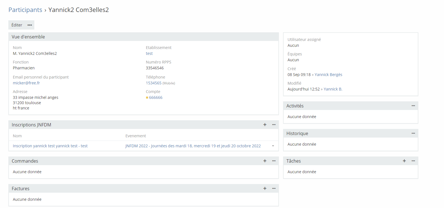Go back to Participants list breadcrumb
The width and height of the screenshot is (444, 208).
pyautogui.click(x=25, y=10)
